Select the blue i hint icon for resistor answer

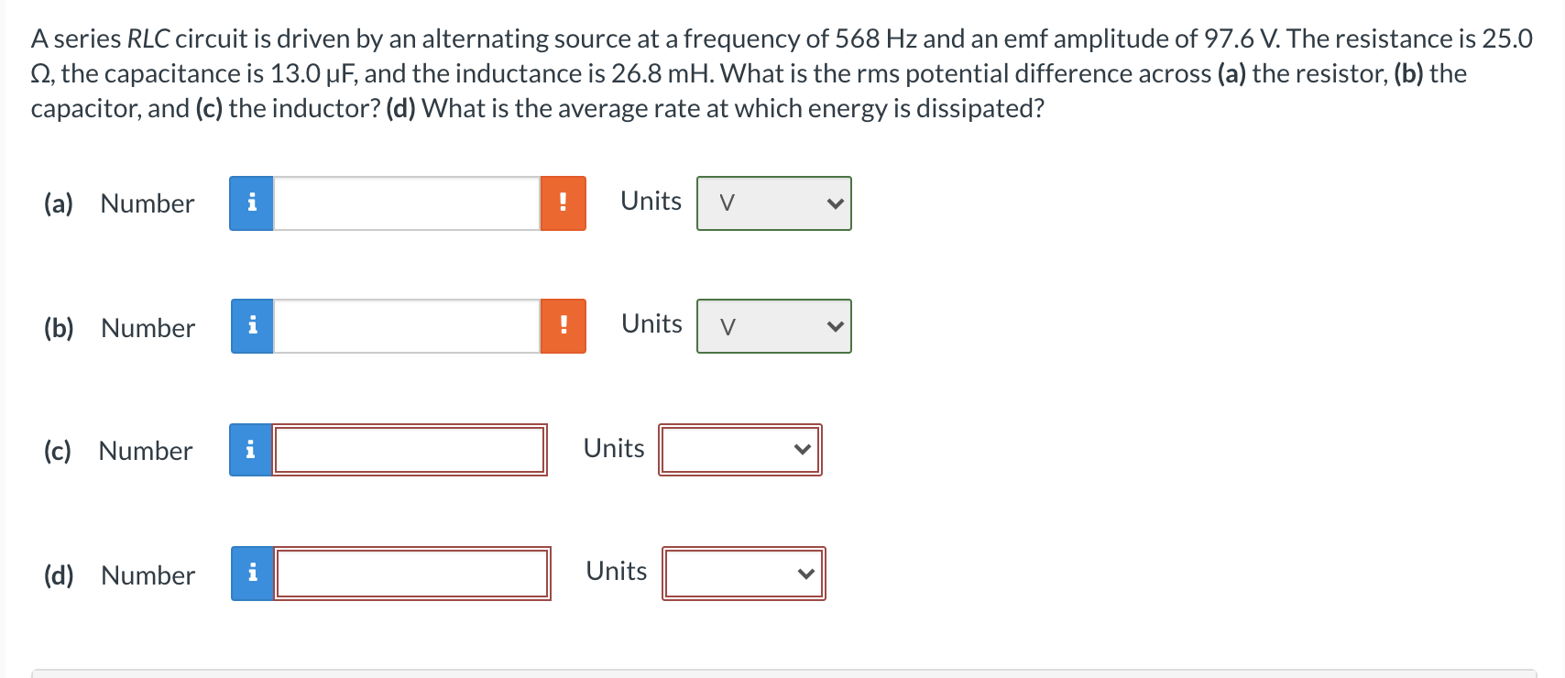point(251,203)
